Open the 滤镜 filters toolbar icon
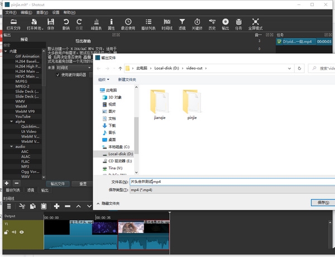335x257 pixels. 182,23
